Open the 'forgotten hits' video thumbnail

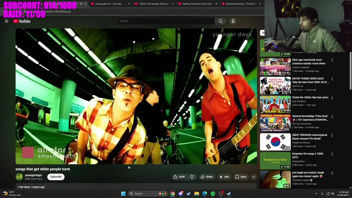(x=275, y=161)
